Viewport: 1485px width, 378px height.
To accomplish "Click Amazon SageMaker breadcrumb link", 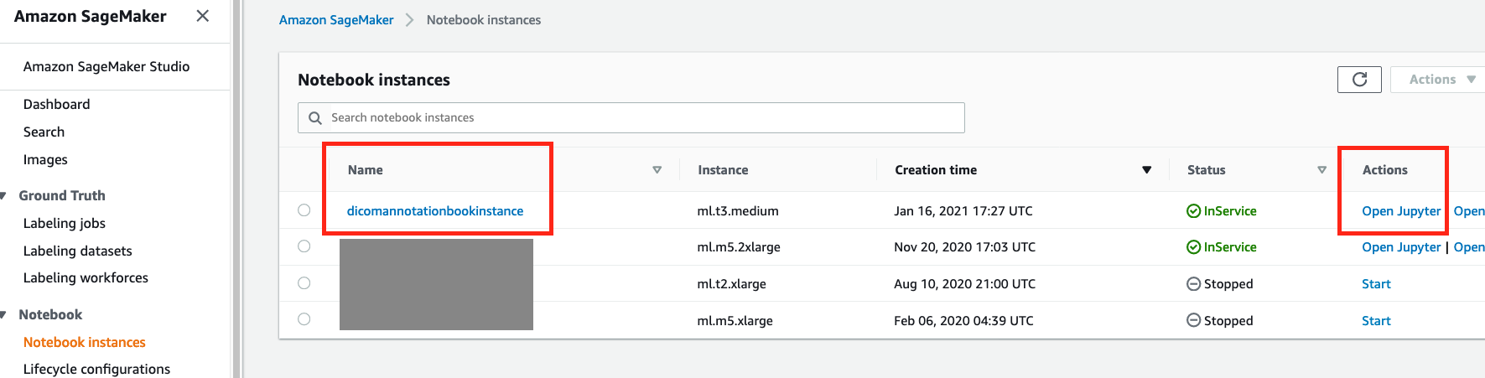I will click(x=336, y=20).
